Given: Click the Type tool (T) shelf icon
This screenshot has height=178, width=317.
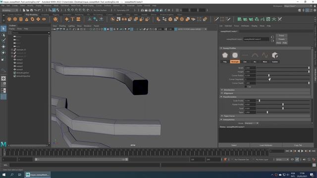Looking at the screenshot, I should [73, 19].
